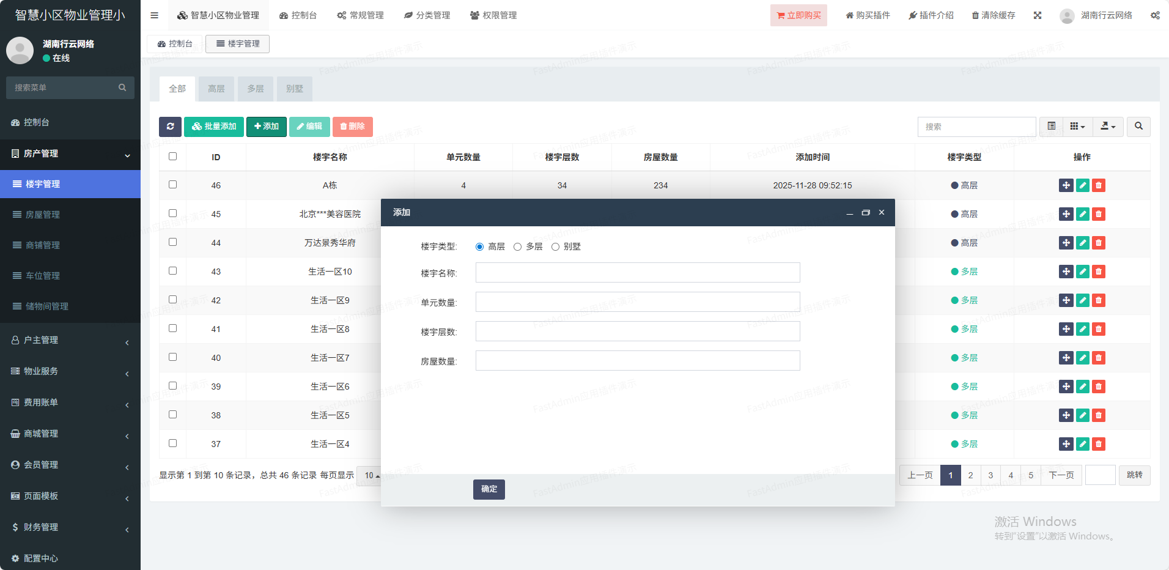Select the 多层 radio button
1169x570 pixels.
[518, 247]
